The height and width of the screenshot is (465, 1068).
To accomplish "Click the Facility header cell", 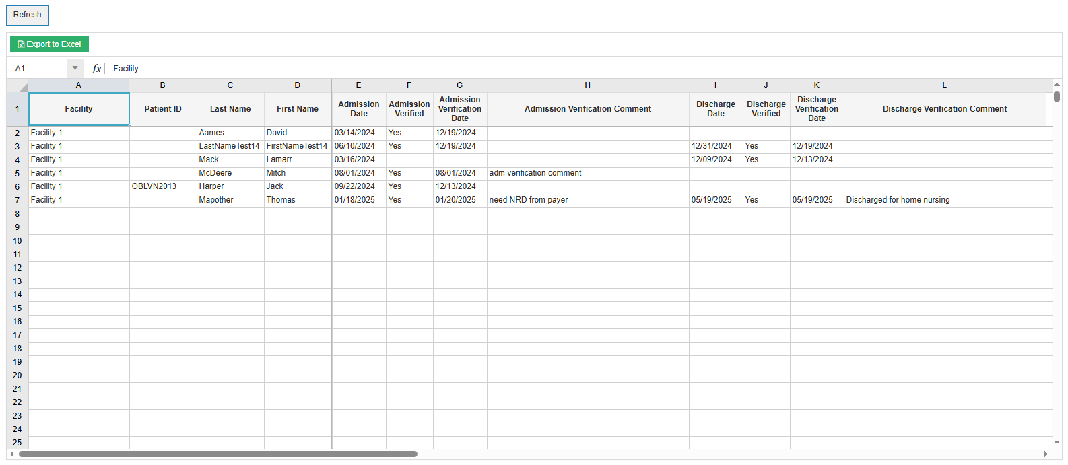I will tap(79, 109).
